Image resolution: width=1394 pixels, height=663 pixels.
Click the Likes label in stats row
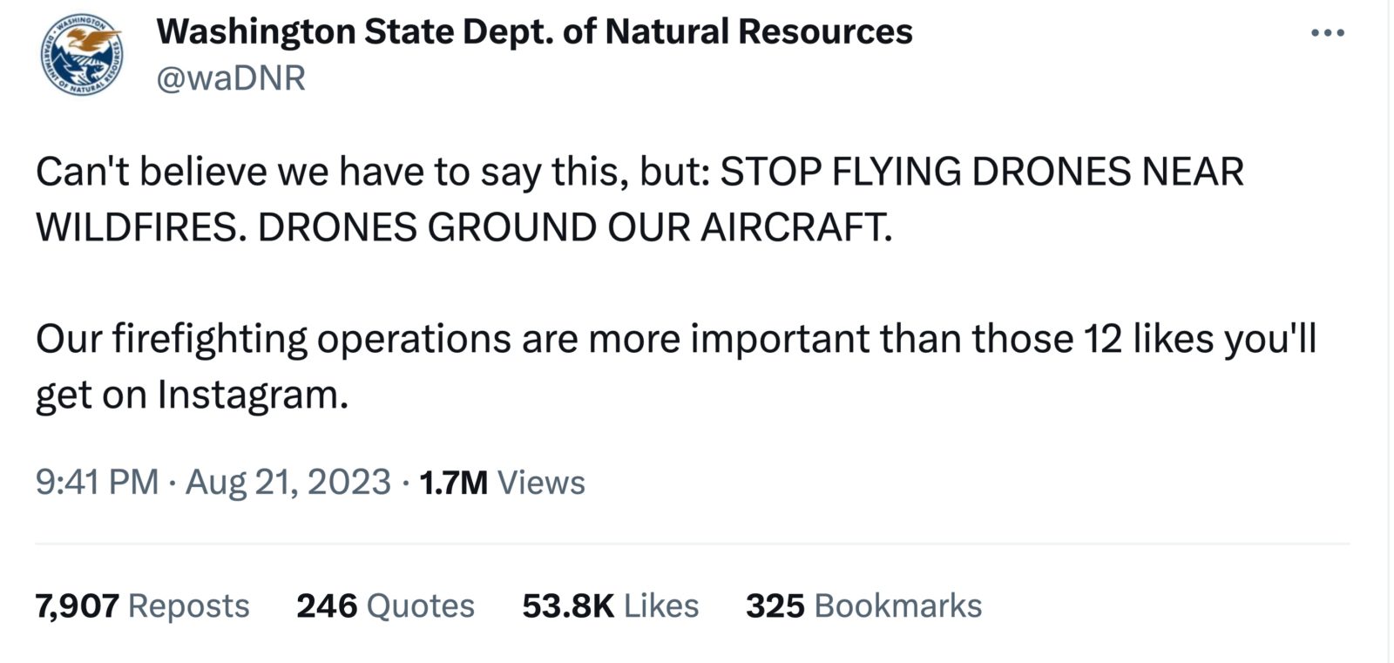point(661,605)
